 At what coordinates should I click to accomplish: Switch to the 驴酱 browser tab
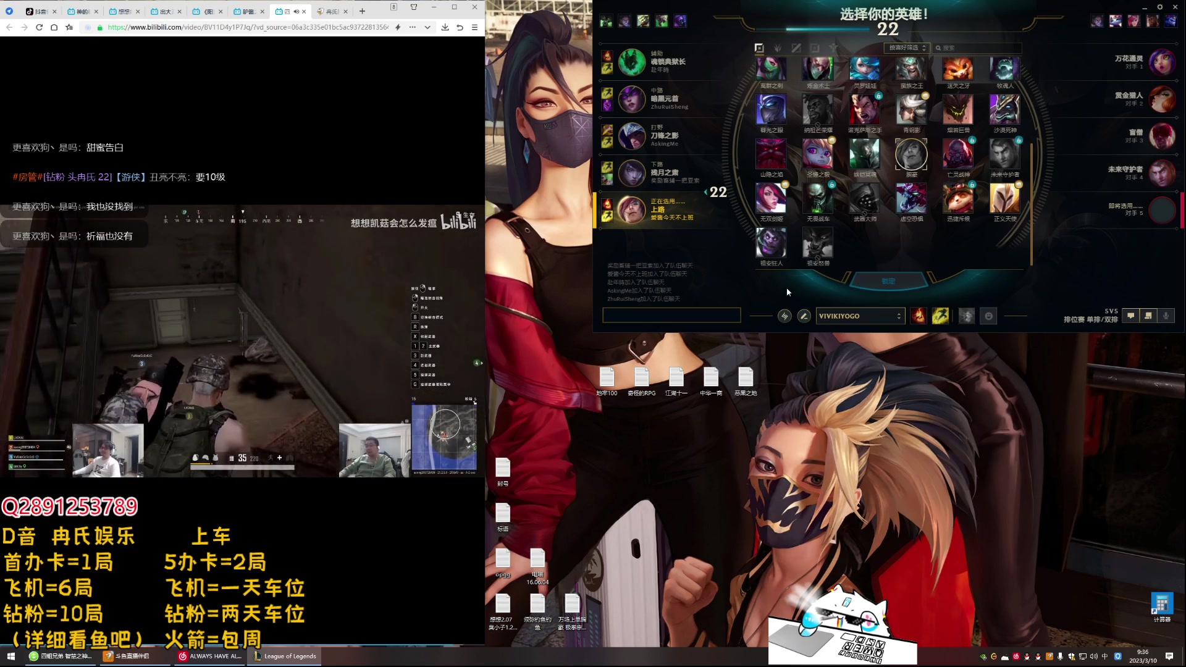coord(247,11)
